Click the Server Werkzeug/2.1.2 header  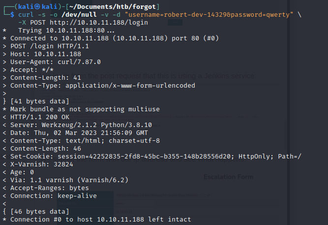click(x=81, y=125)
